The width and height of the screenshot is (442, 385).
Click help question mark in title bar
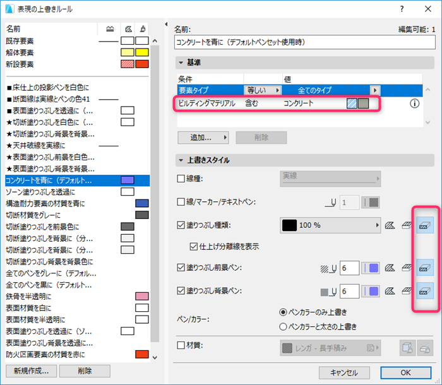[402, 9]
